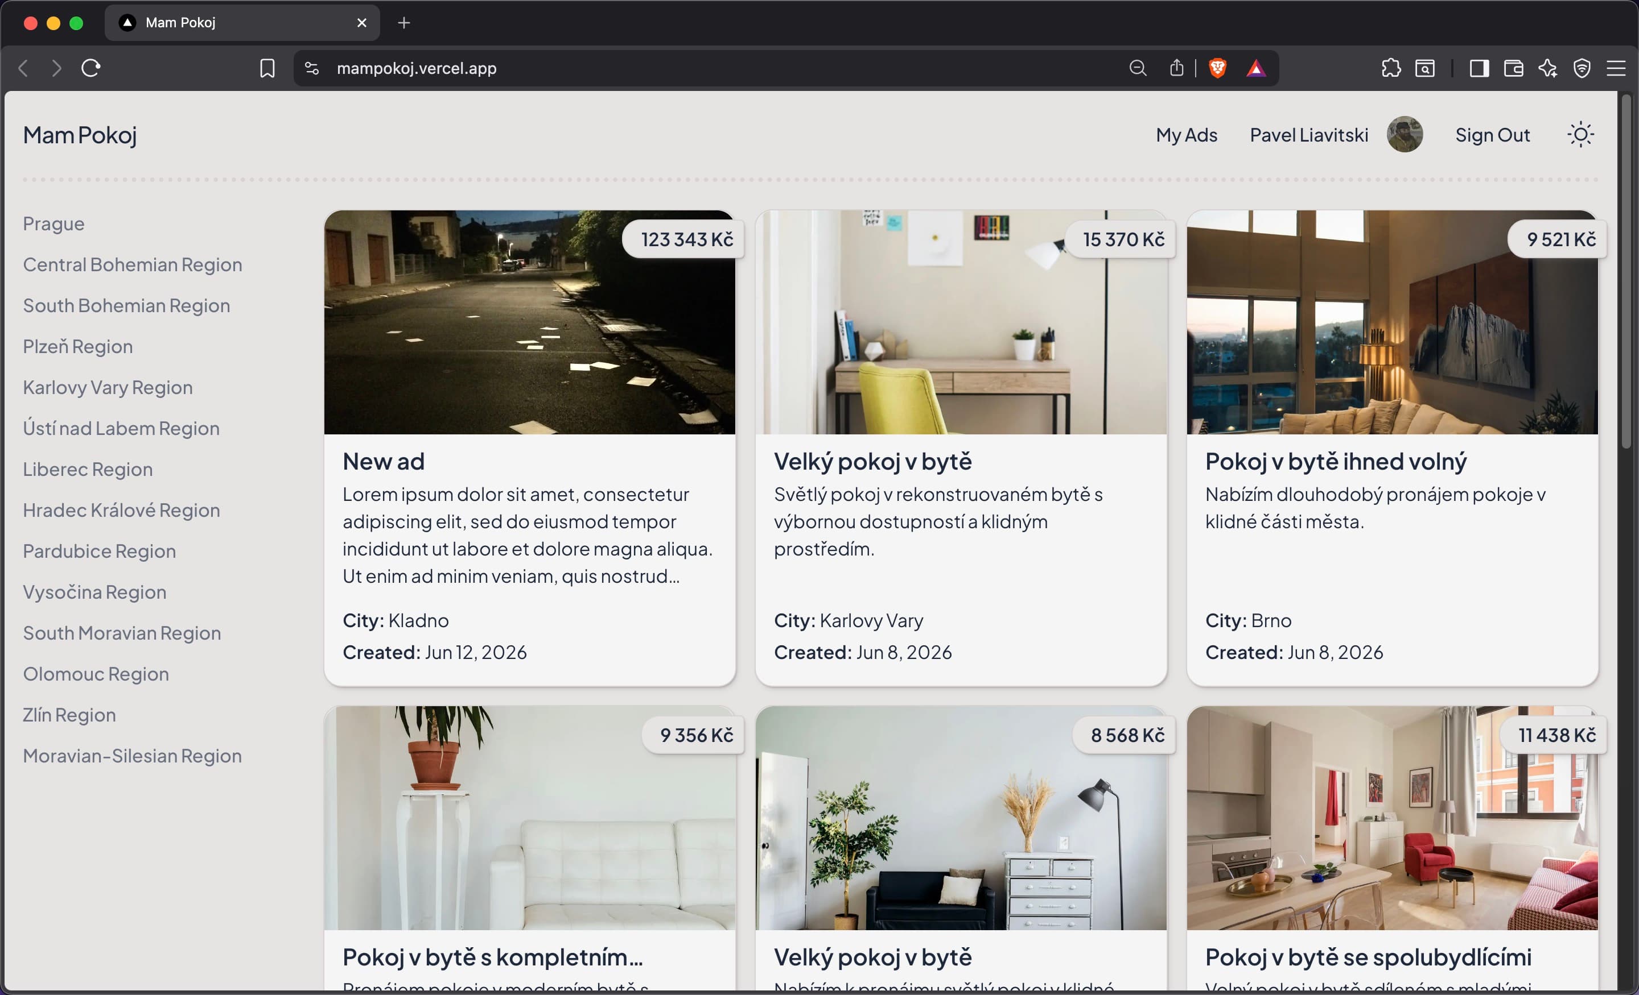Open the extensions puzzle icon
Screen dimensions: 1639x995
click(x=1391, y=68)
